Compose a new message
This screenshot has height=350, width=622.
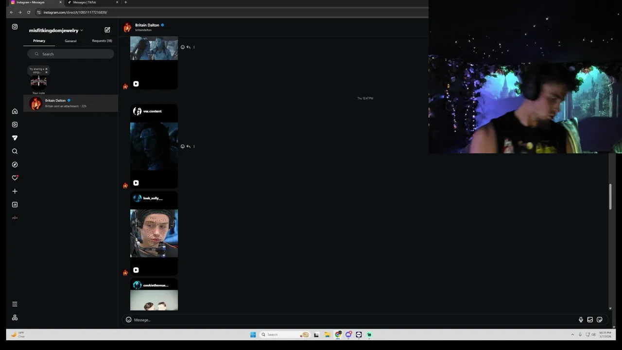coord(107,30)
